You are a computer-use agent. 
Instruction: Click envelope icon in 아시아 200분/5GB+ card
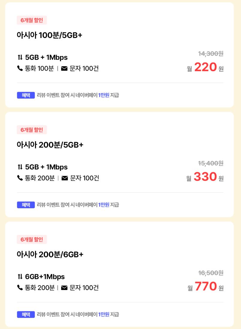(x=64, y=178)
